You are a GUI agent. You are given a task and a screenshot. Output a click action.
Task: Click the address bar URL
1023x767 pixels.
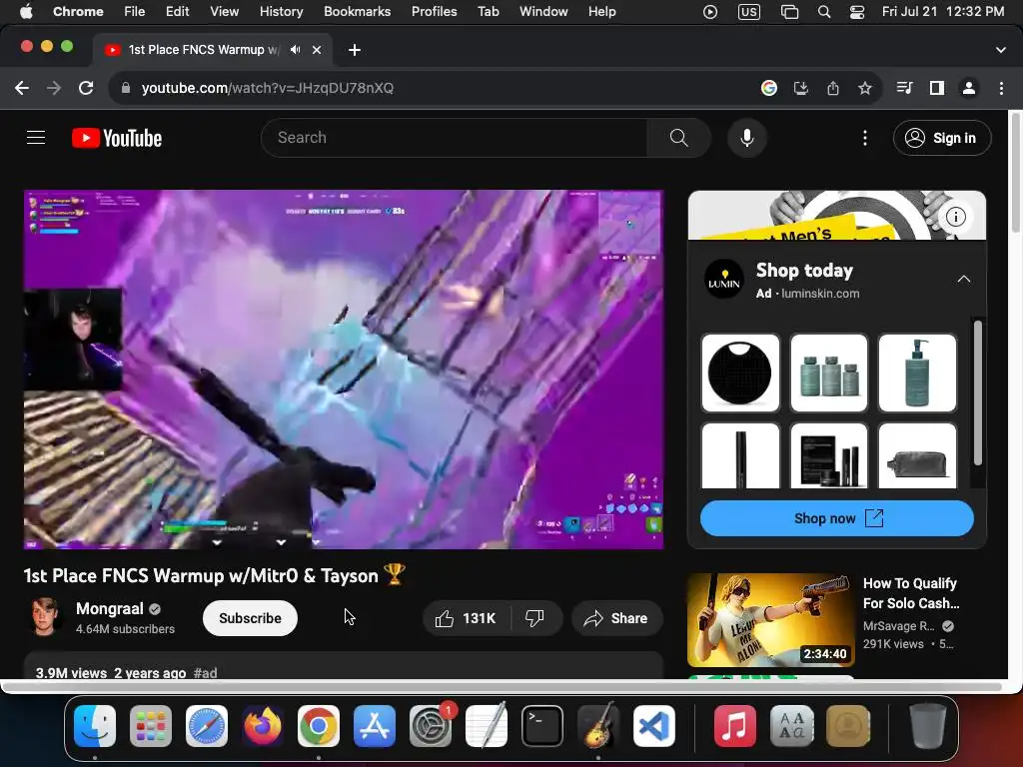coord(268,88)
